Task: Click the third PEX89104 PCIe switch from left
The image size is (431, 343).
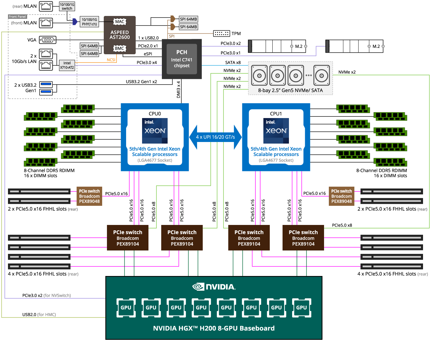Action: (249, 238)
